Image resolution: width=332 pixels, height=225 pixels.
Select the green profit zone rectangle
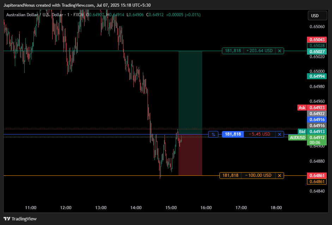190,93
